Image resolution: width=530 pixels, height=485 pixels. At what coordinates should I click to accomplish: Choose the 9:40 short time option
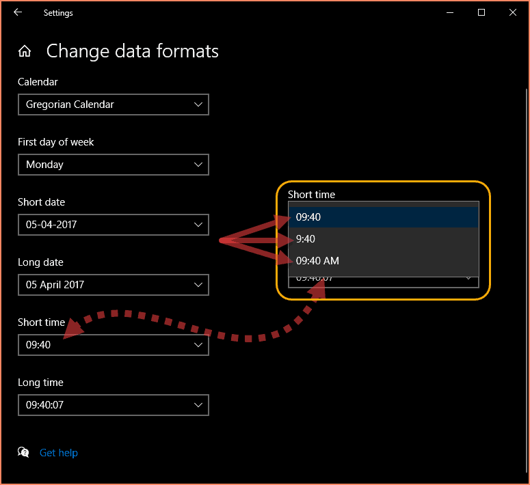tap(383, 239)
